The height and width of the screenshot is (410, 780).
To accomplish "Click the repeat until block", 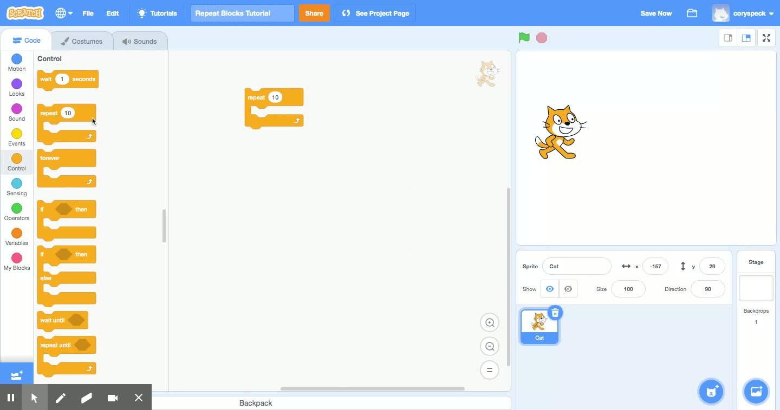I will [x=67, y=356].
